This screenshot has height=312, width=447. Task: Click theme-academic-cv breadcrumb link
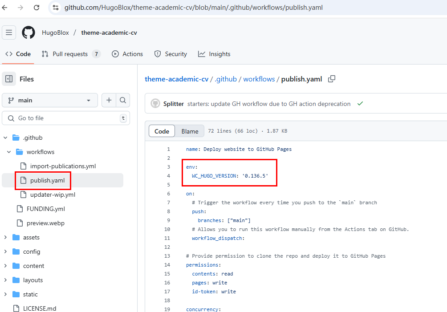pos(176,79)
